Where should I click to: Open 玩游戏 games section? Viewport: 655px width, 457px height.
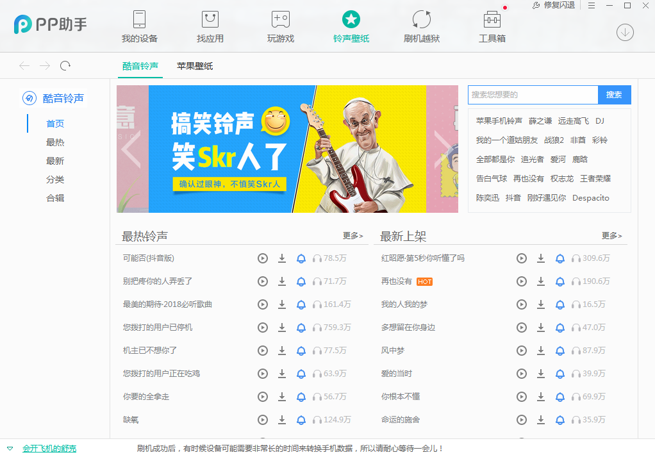(280, 27)
